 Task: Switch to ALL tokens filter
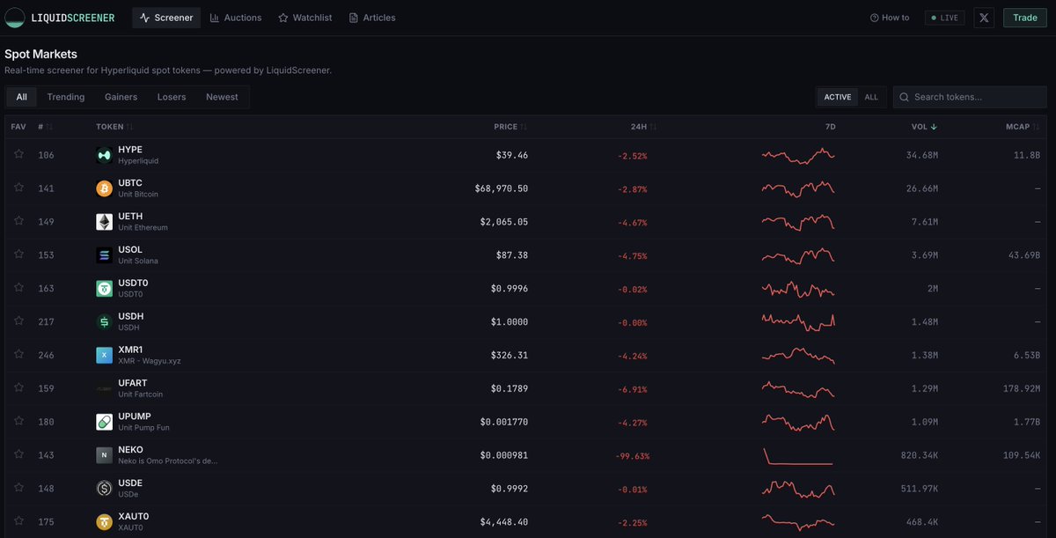tap(871, 97)
